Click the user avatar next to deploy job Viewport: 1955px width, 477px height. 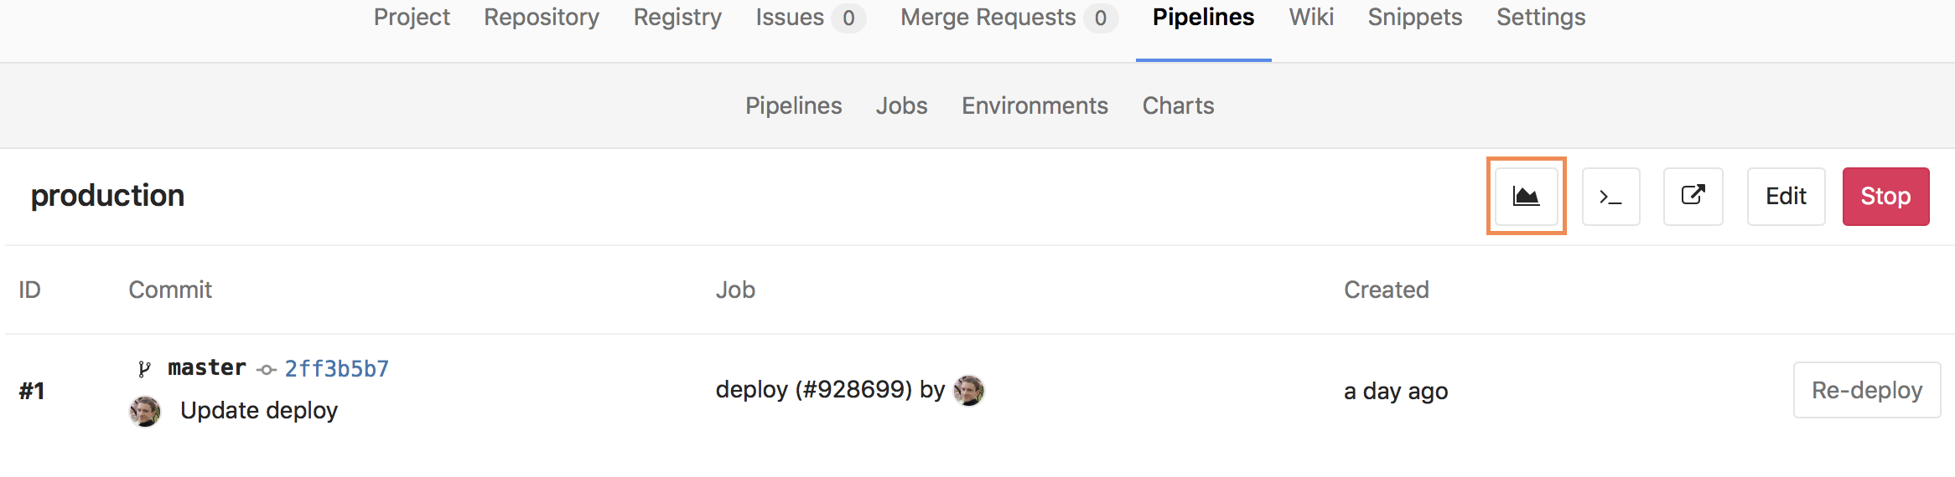tap(969, 390)
